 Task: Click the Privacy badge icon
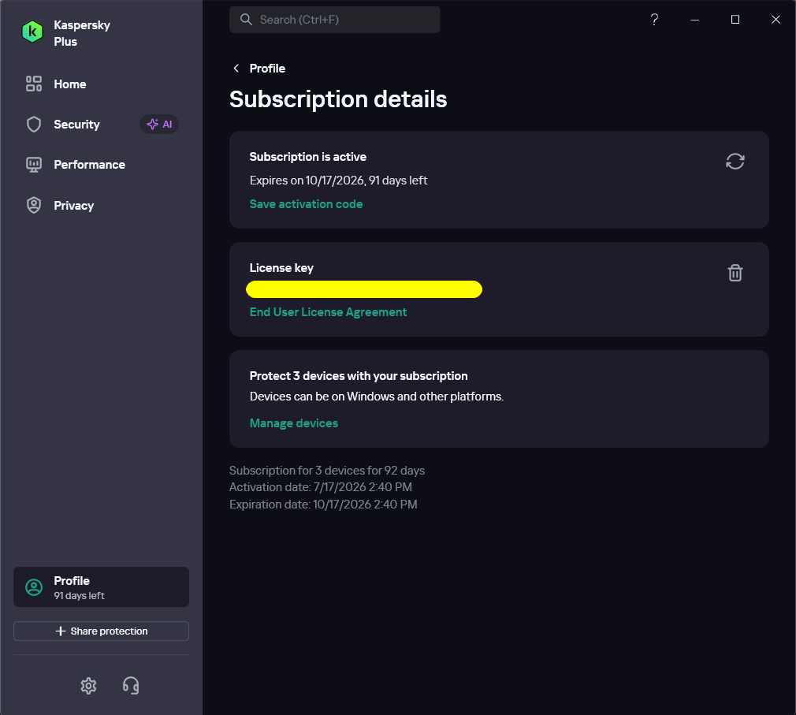coord(34,205)
